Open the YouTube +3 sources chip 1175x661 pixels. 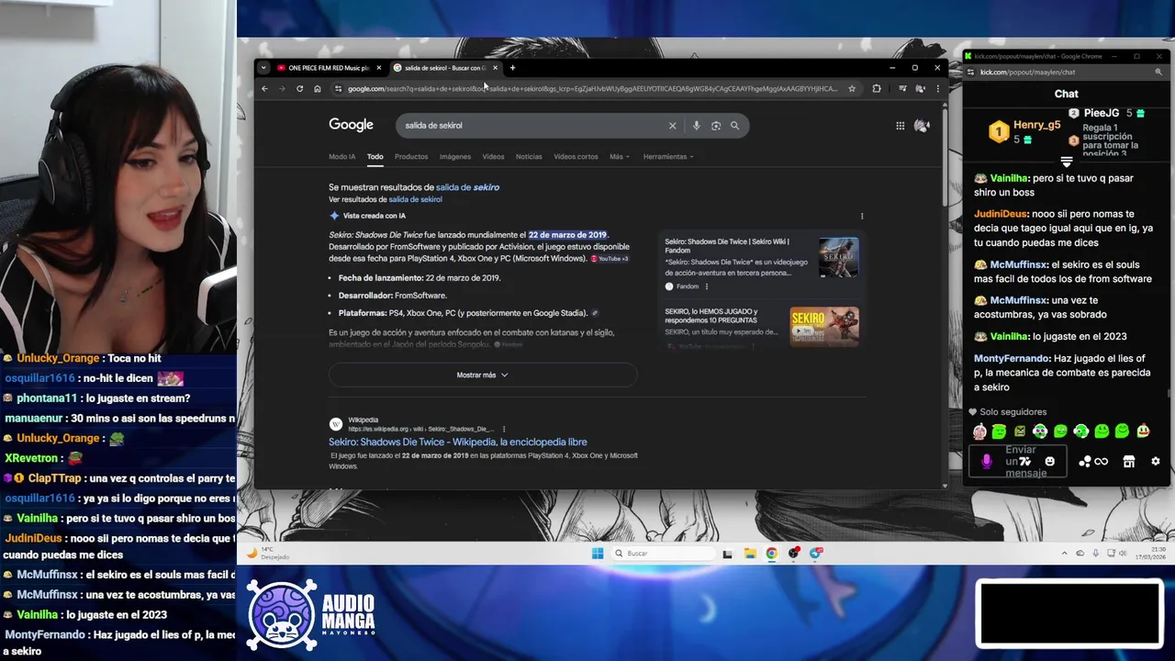coord(610,259)
